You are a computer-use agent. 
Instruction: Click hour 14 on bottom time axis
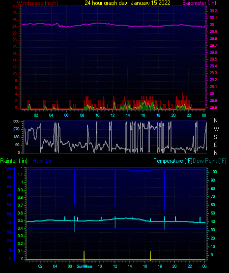pos(130,266)
